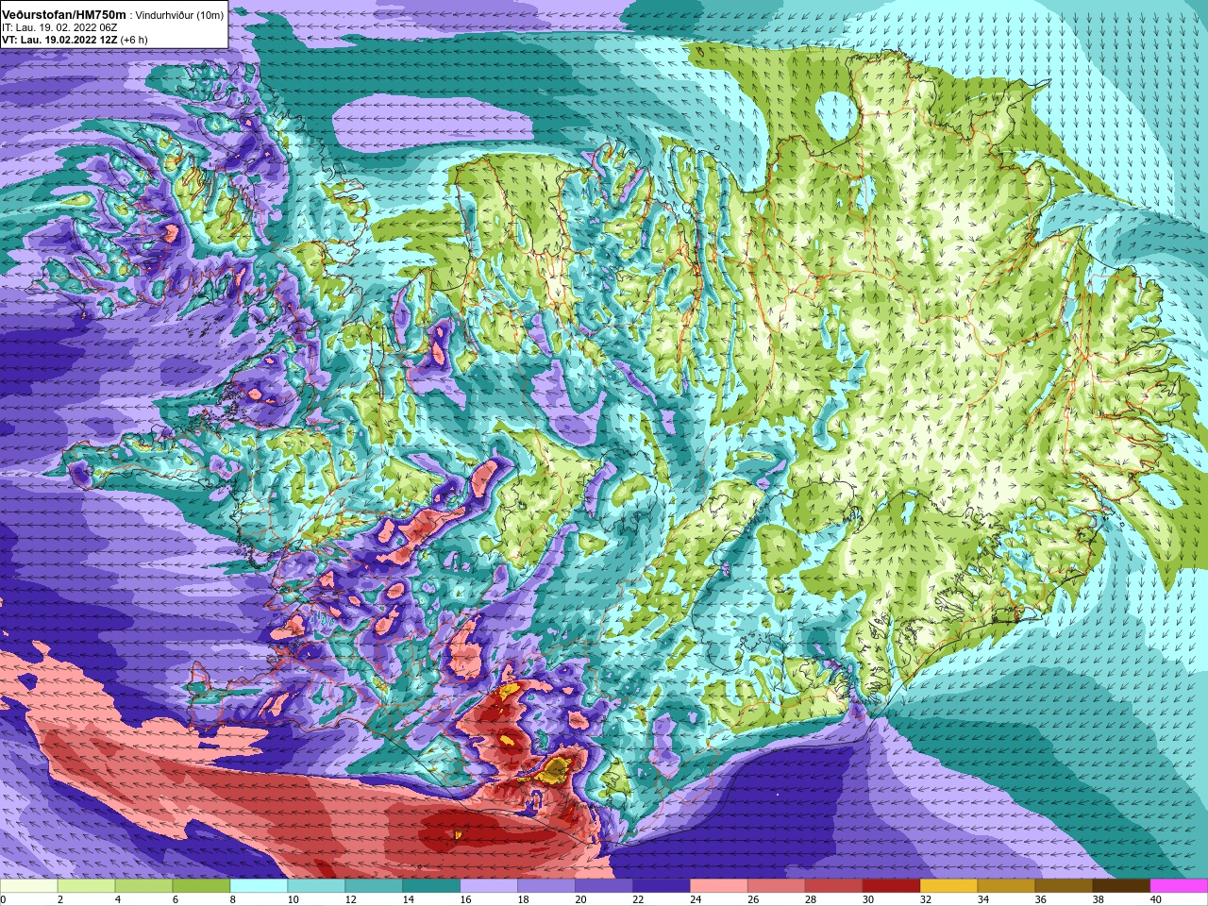This screenshot has height=906, width=1208.
Task: Select the pale yellow 0–2 legend swatch
Action: 29,886
